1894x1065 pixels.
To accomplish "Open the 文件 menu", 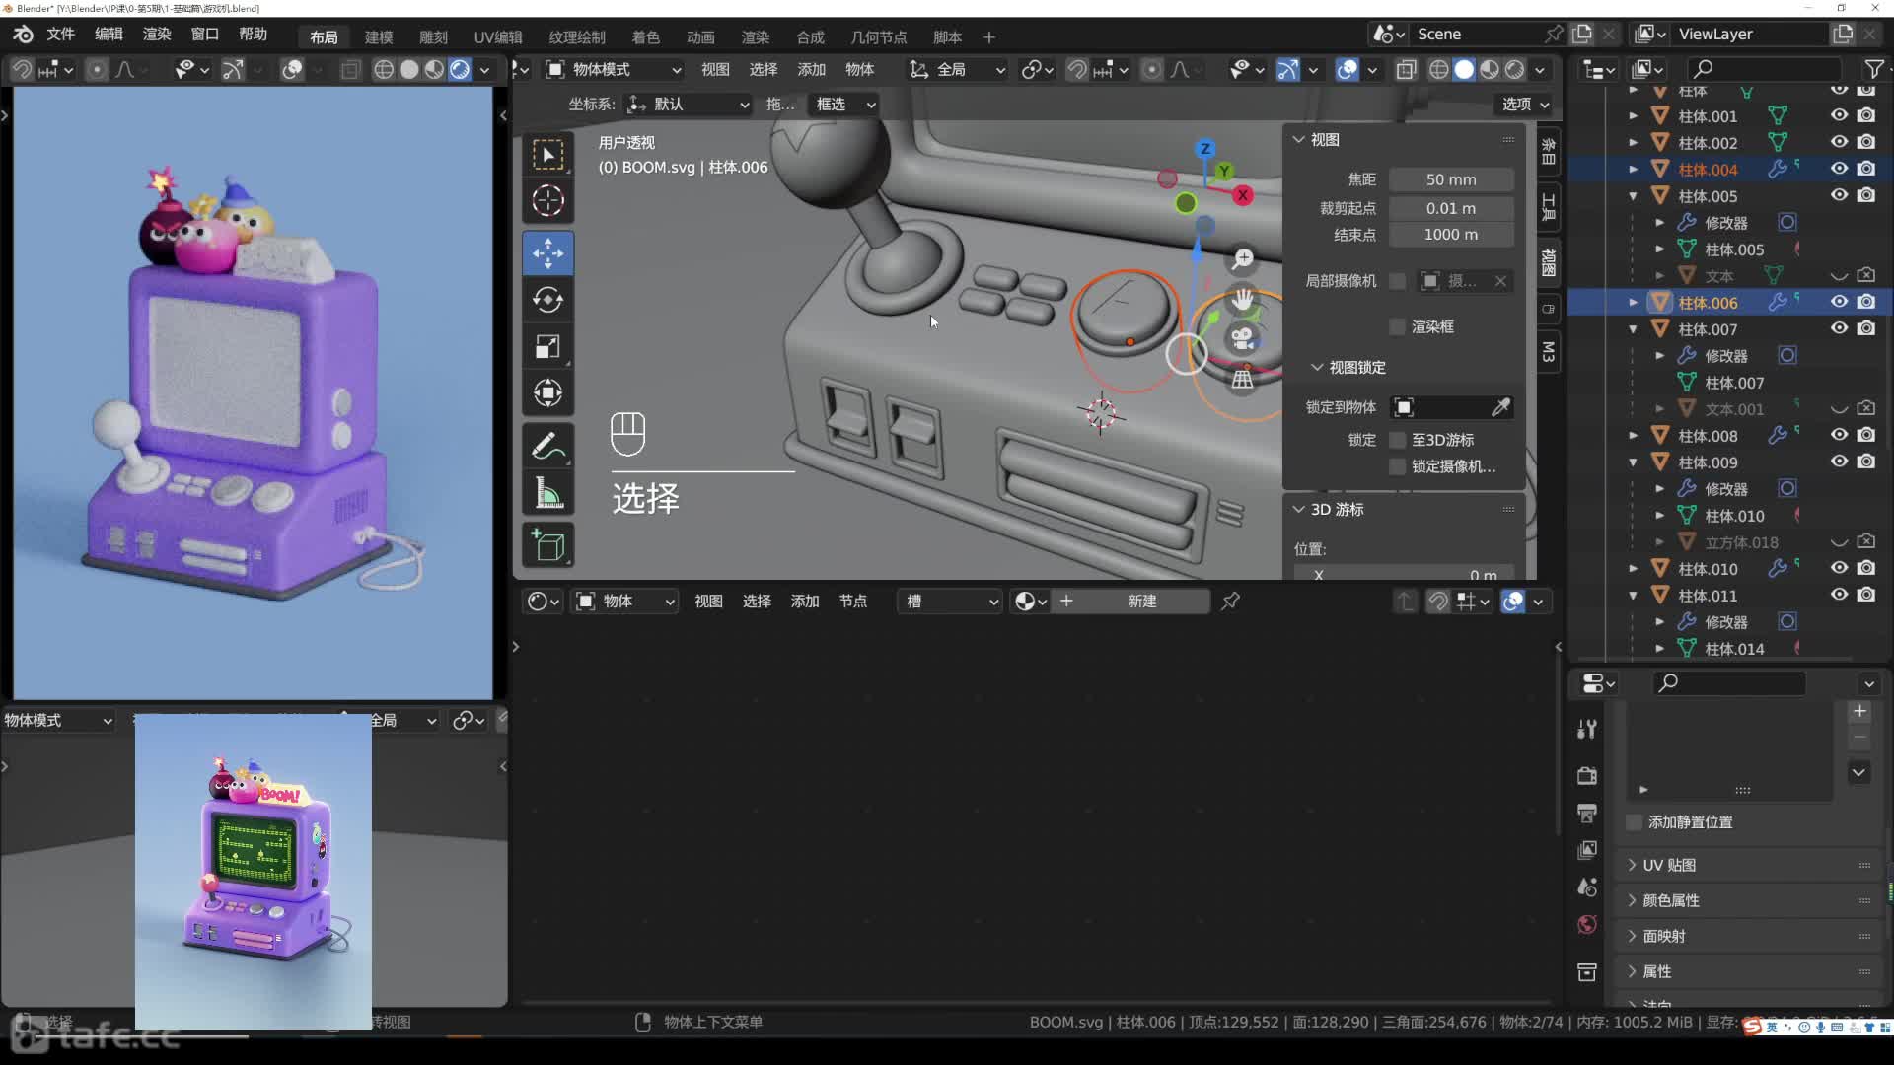I will (x=60, y=35).
